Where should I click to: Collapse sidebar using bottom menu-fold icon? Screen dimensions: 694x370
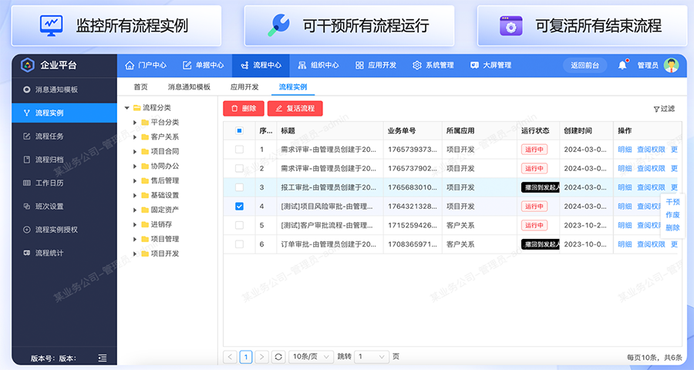pos(103,358)
